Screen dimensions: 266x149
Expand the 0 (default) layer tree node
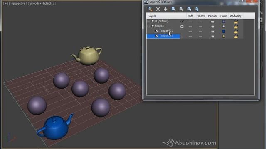tap(149, 21)
